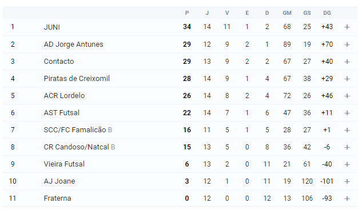
Task: Open the Vieira Futsal team link
Action: pos(64,164)
